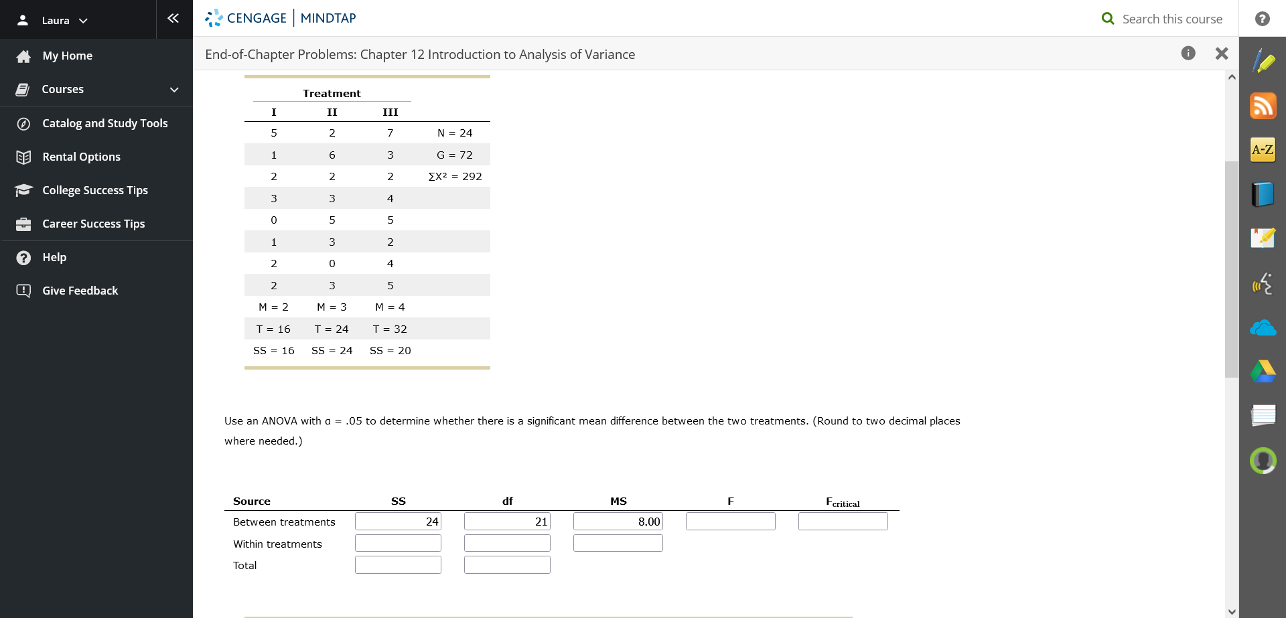Image resolution: width=1286 pixels, height=618 pixels.
Task: Open the ReadSpeaker audio icon
Action: [1263, 283]
